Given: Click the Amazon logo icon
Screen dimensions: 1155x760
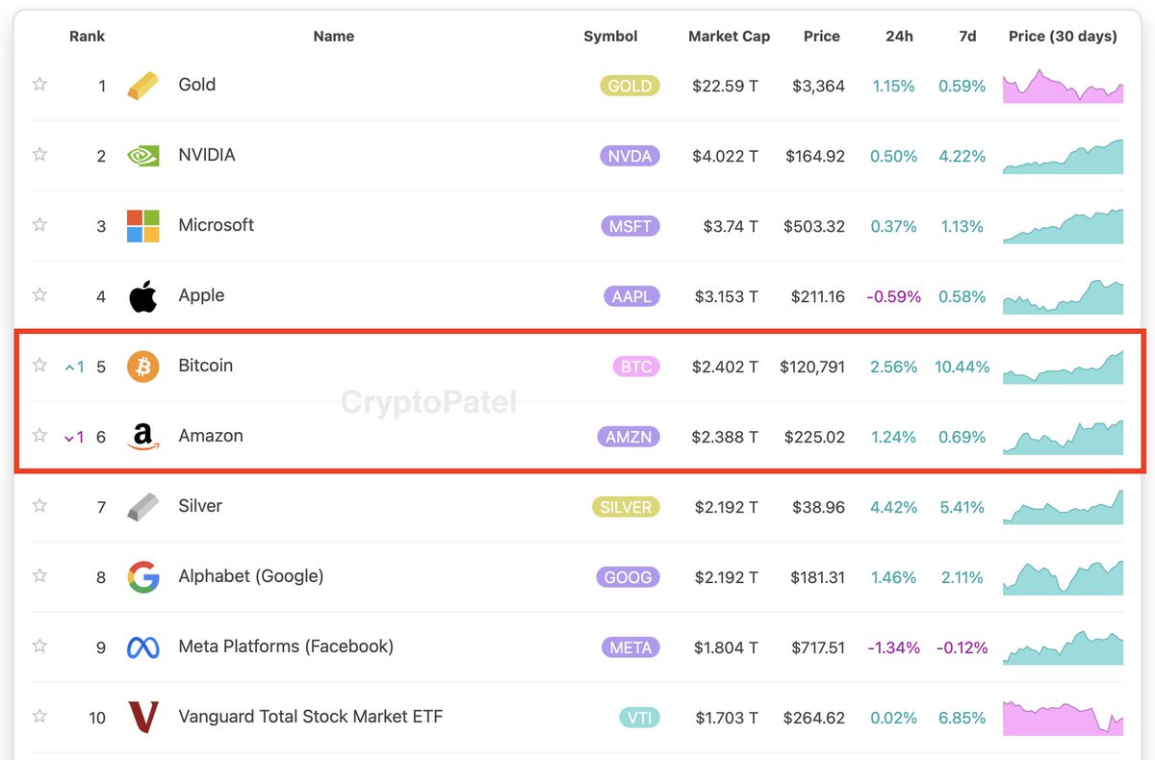Looking at the screenshot, I should [143, 437].
